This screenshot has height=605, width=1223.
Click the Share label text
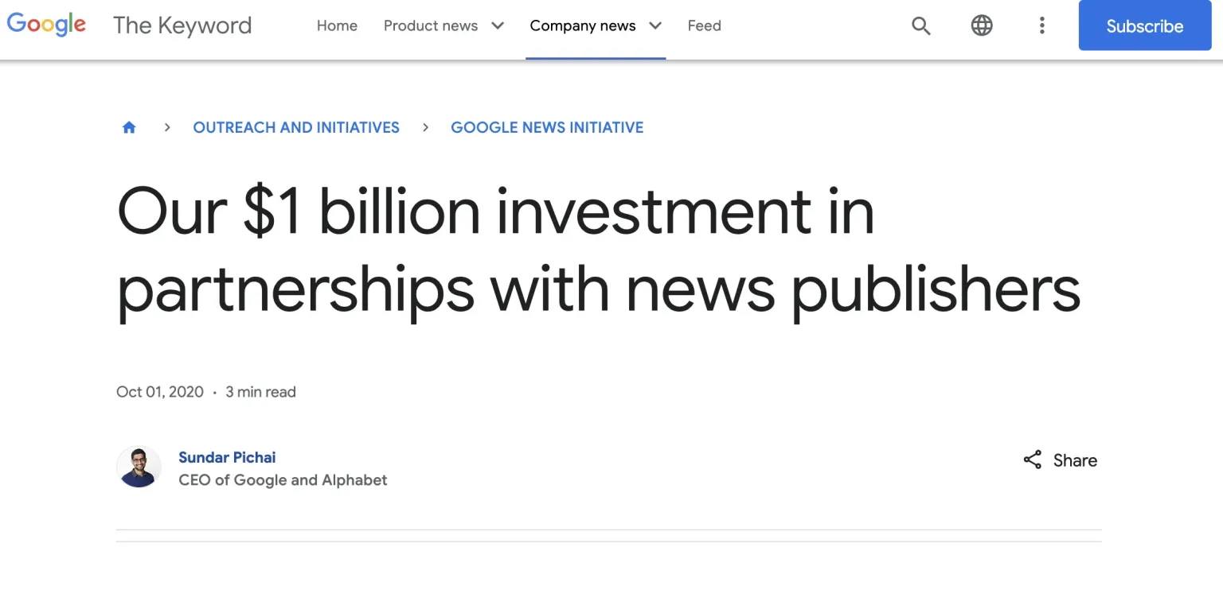[x=1075, y=460]
